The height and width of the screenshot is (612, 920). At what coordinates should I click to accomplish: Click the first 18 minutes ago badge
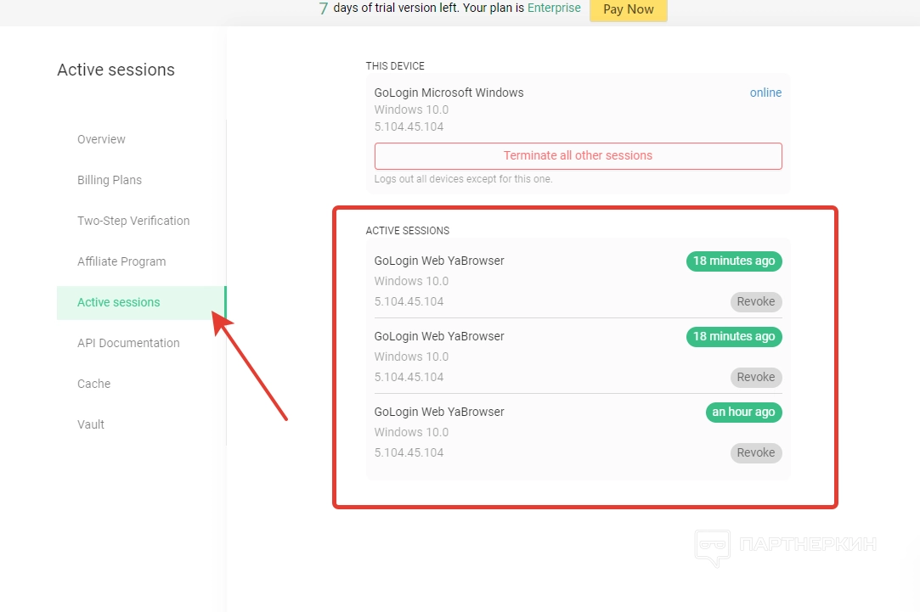click(x=734, y=261)
